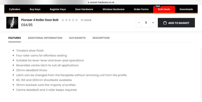This screenshot has height=102, width=202.
Task: Click the basket bag icon
Action: (165, 23)
